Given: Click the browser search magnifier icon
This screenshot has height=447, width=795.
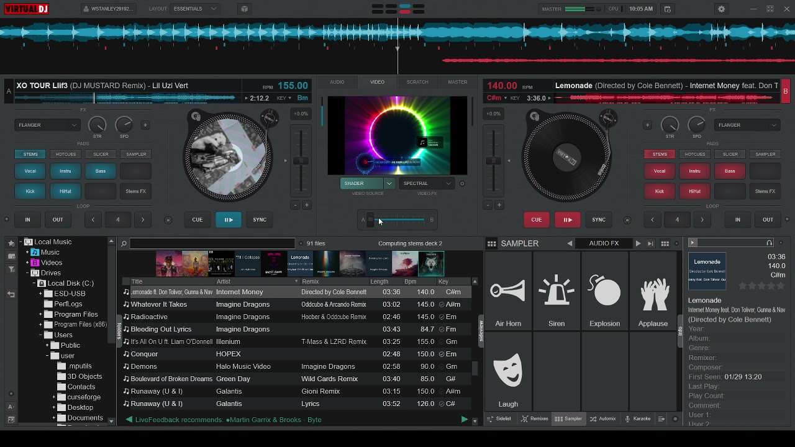Looking at the screenshot, I should point(124,243).
